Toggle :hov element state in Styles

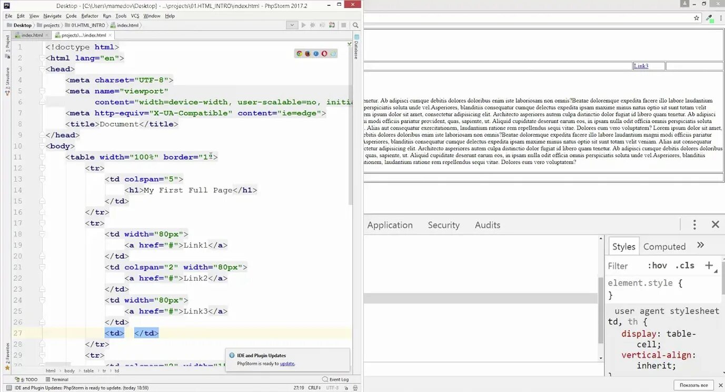[x=657, y=266]
